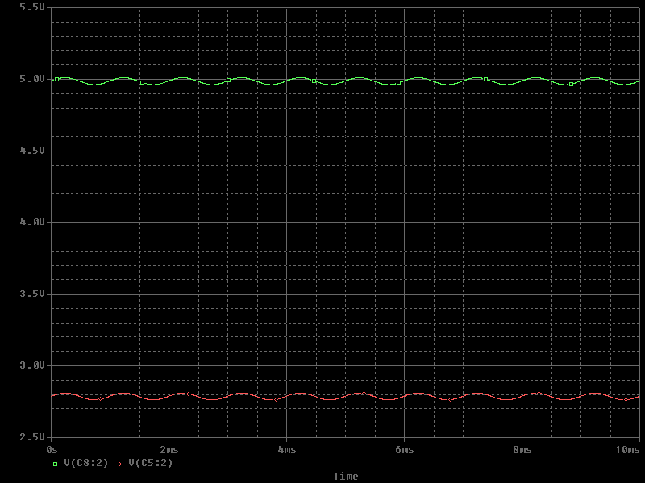
Task: Click the 3.0V y-axis label
Action: tap(32, 365)
